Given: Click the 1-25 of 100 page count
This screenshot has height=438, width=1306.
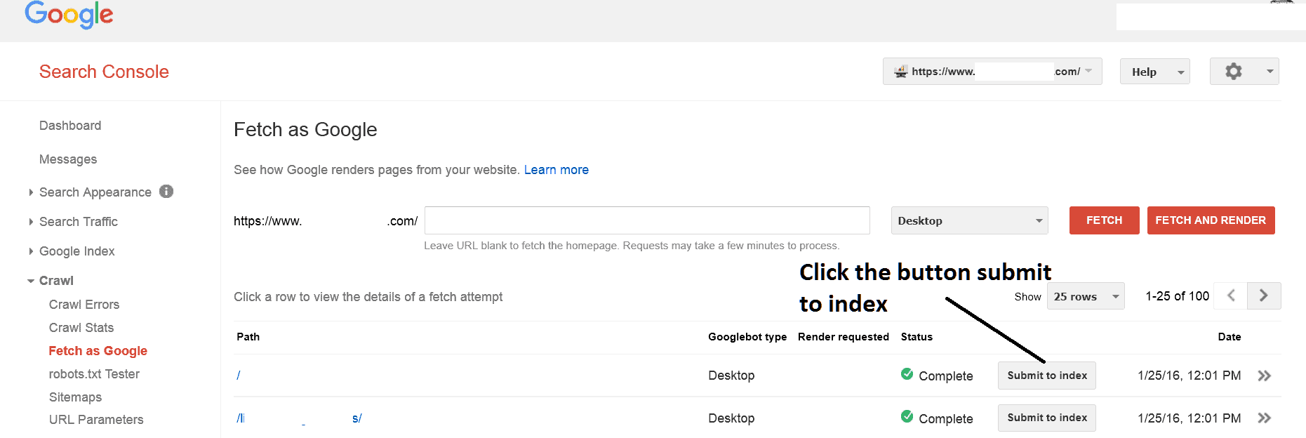Looking at the screenshot, I should [x=1177, y=296].
